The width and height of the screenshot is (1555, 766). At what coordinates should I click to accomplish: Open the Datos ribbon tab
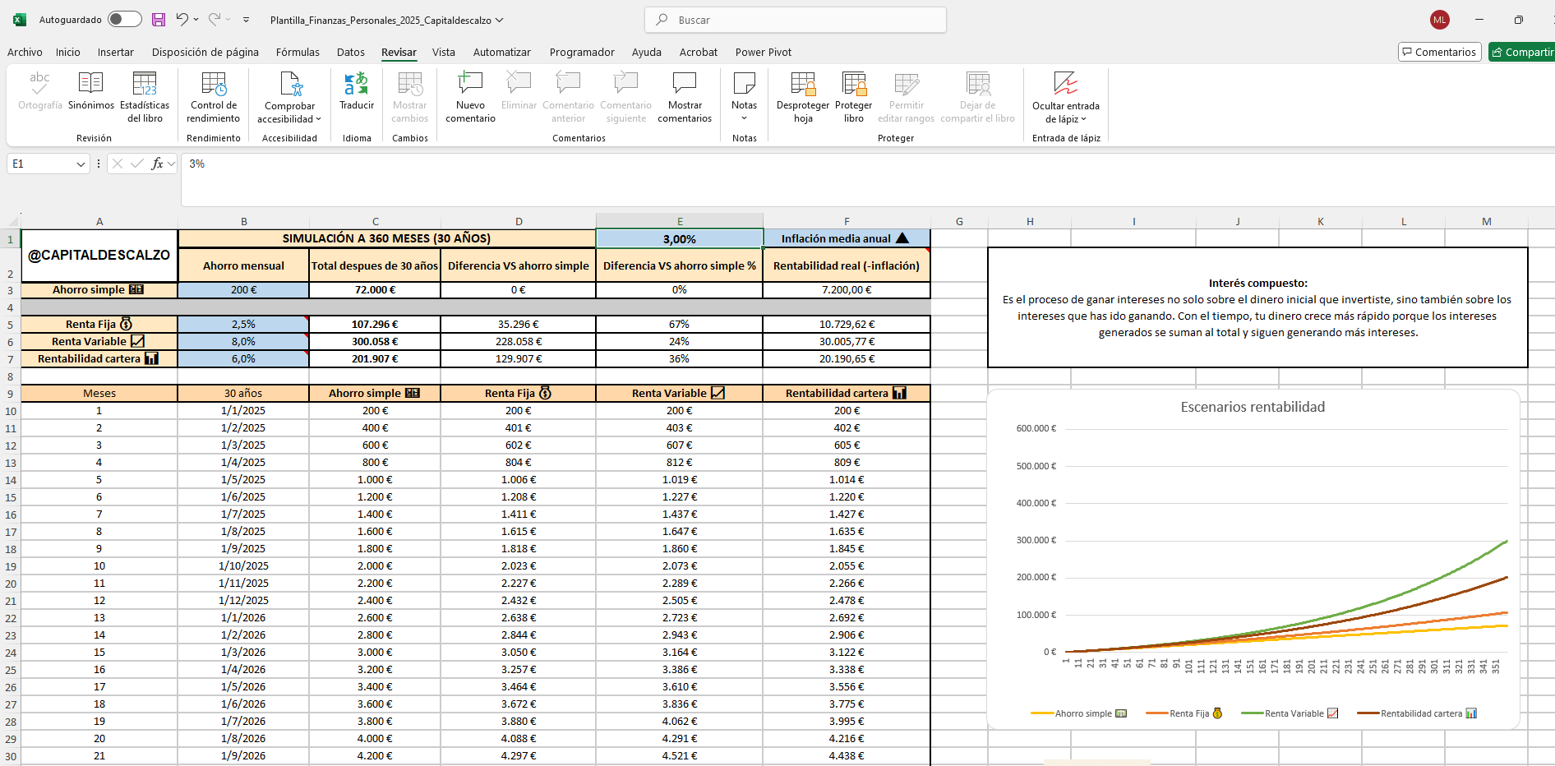pos(351,52)
